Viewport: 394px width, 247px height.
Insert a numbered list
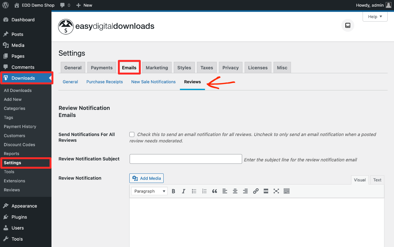204,191
